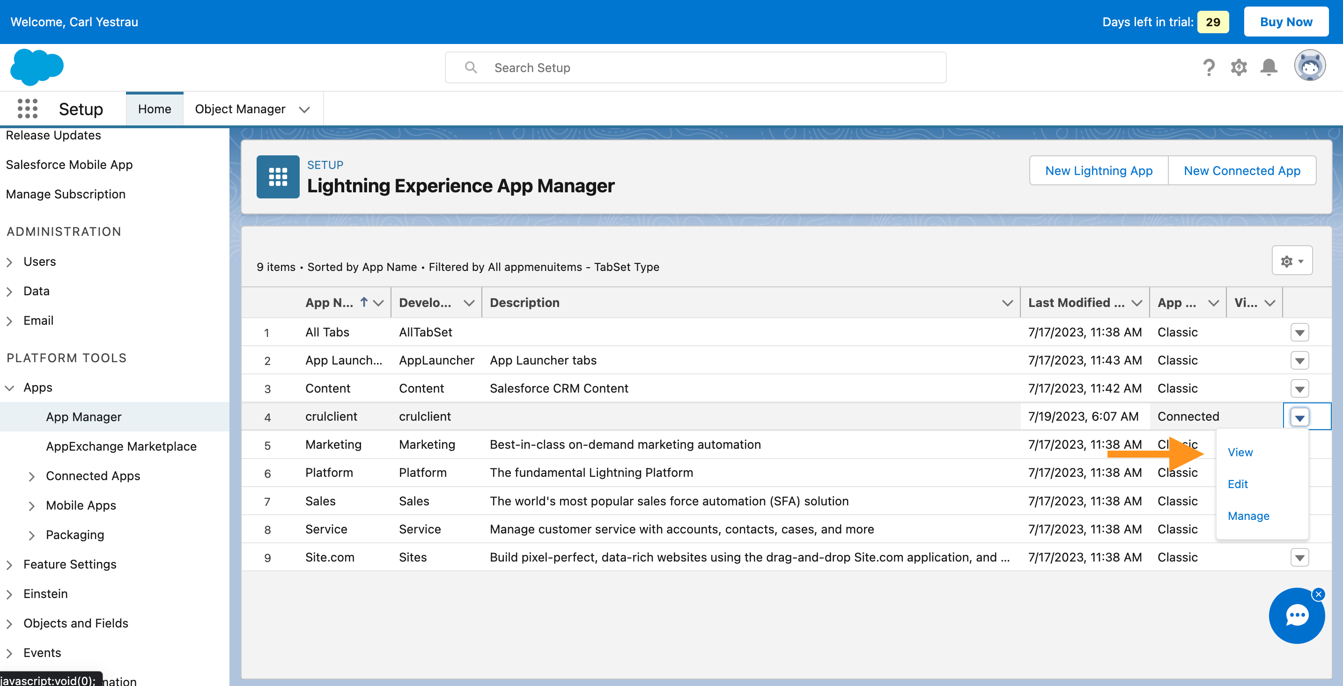Click the crulclient app name cell
The height and width of the screenshot is (686, 1343).
[331, 416]
